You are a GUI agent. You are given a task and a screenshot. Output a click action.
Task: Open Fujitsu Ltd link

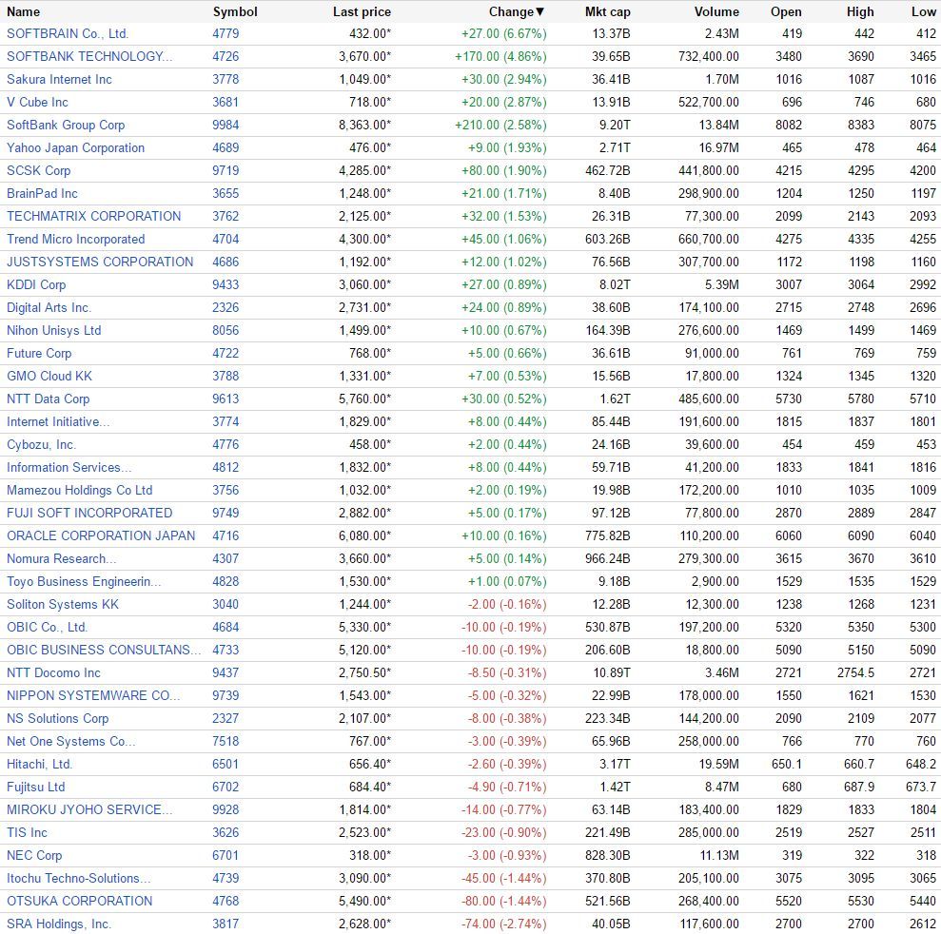[36, 786]
